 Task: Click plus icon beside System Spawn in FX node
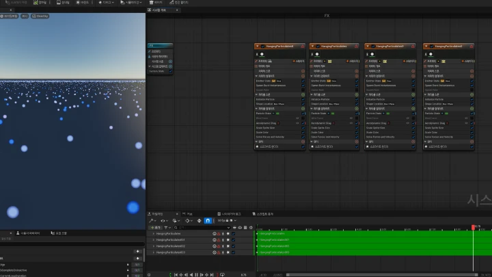tap(170, 62)
